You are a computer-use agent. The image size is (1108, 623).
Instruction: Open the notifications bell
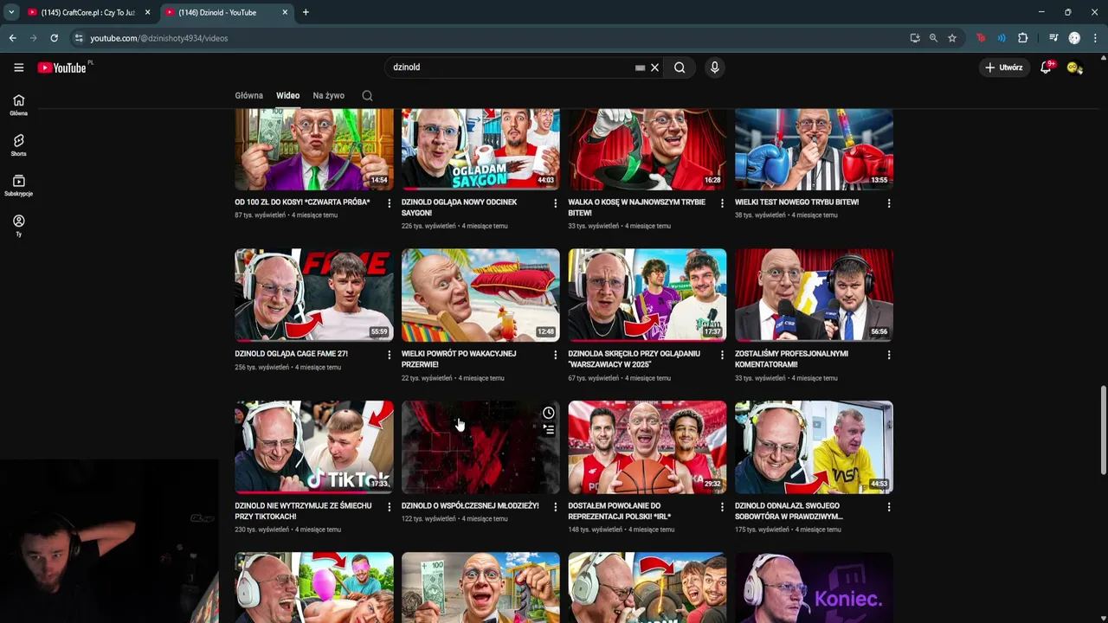pos(1046,67)
